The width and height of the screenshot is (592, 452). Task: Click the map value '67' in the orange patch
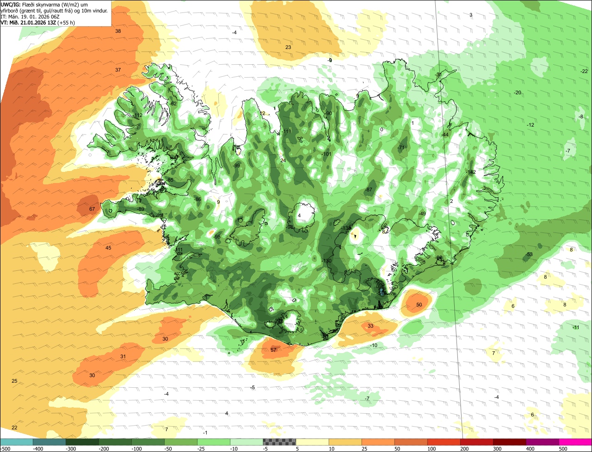point(92,209)
